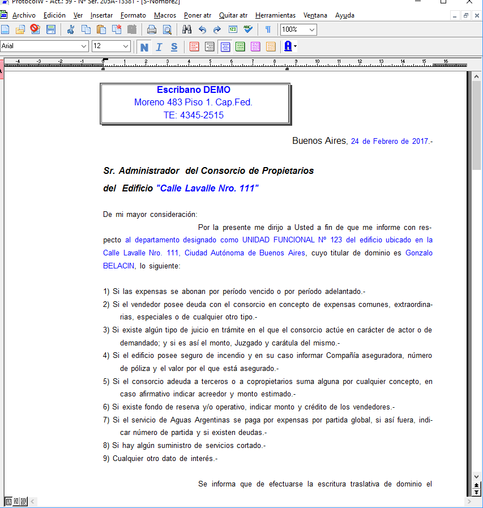
Task: Open the Poner atr menu
Action: (x=198, y=15)
